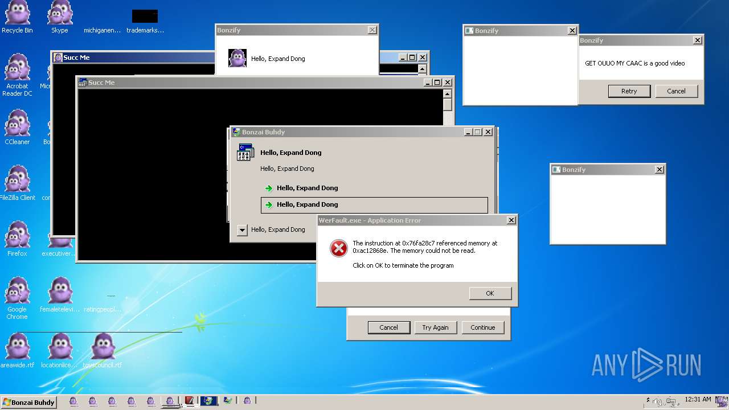Click OK in WerFault Application Error

point(490,293)
